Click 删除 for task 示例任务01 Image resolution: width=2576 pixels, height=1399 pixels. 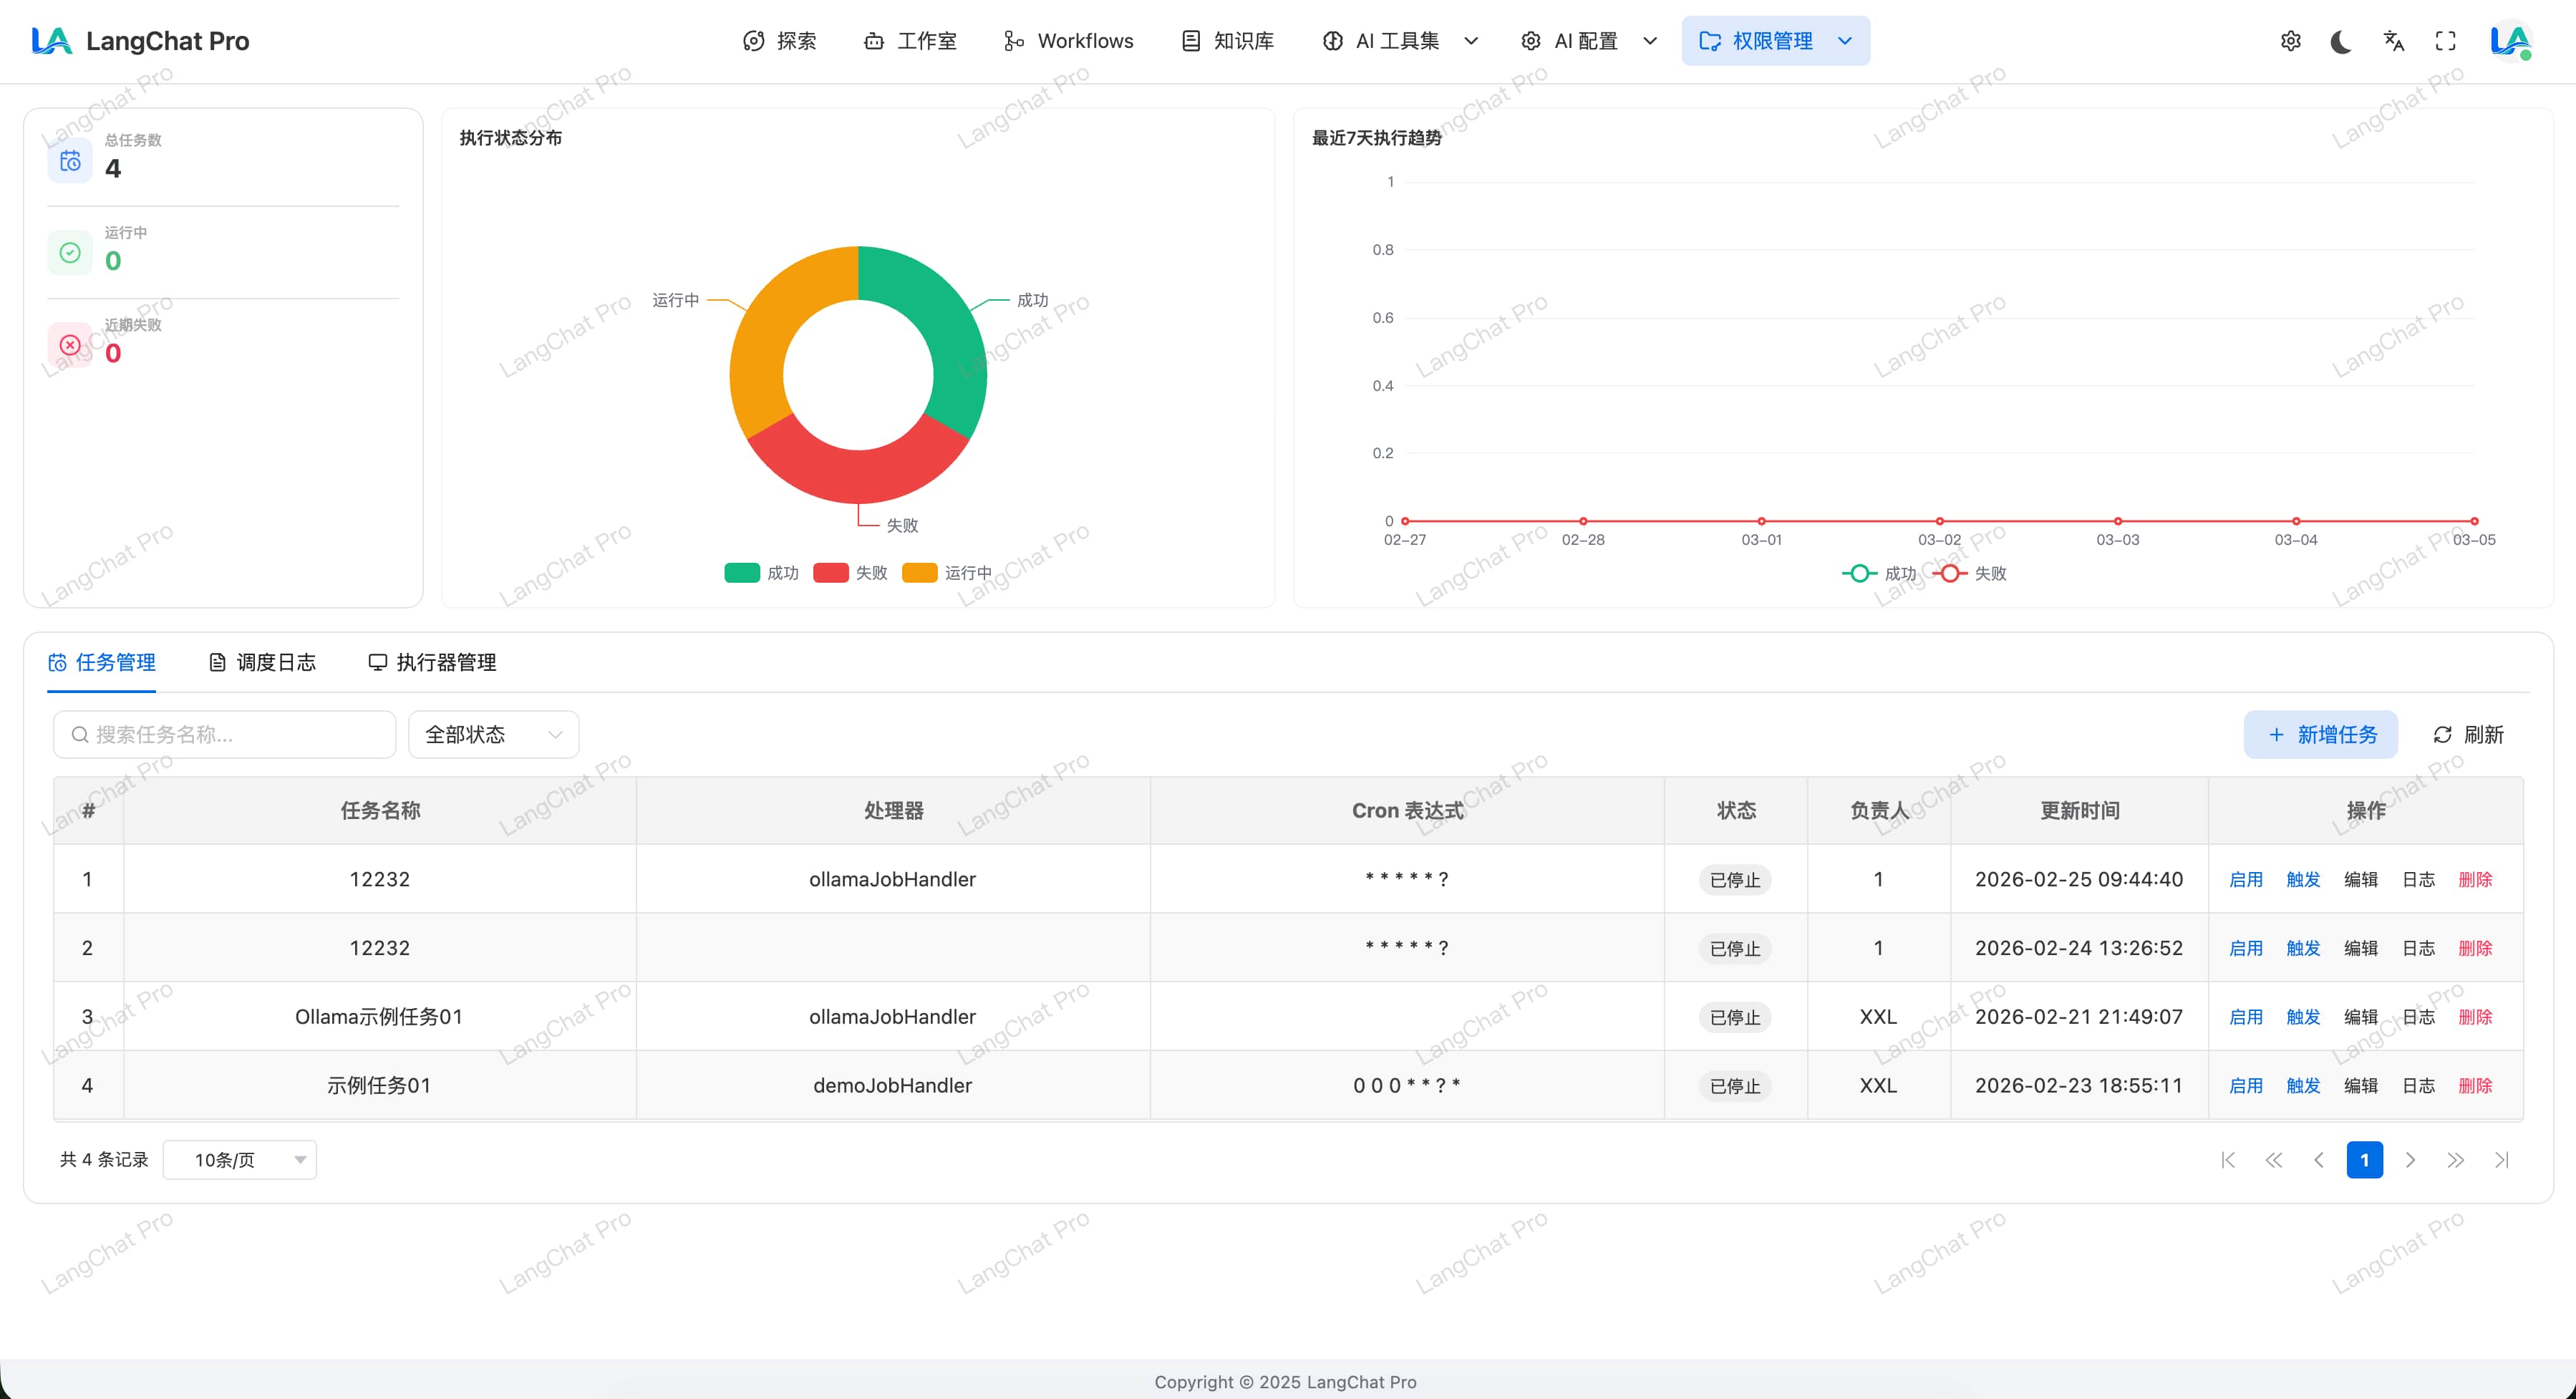pos(2475,1086)
